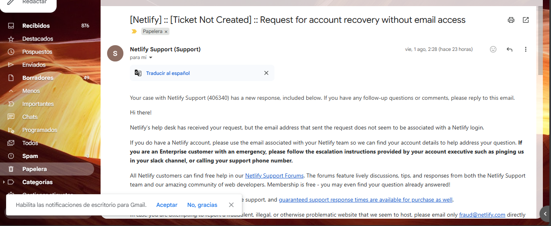The width and height of the screenshot is (551, 226).
Task: Print this email with the printer icon
Action: pyautogui.click(x=511, y=20)
